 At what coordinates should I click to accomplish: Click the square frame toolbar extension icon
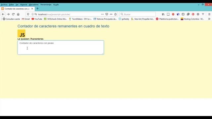click(x=168, y=14)
